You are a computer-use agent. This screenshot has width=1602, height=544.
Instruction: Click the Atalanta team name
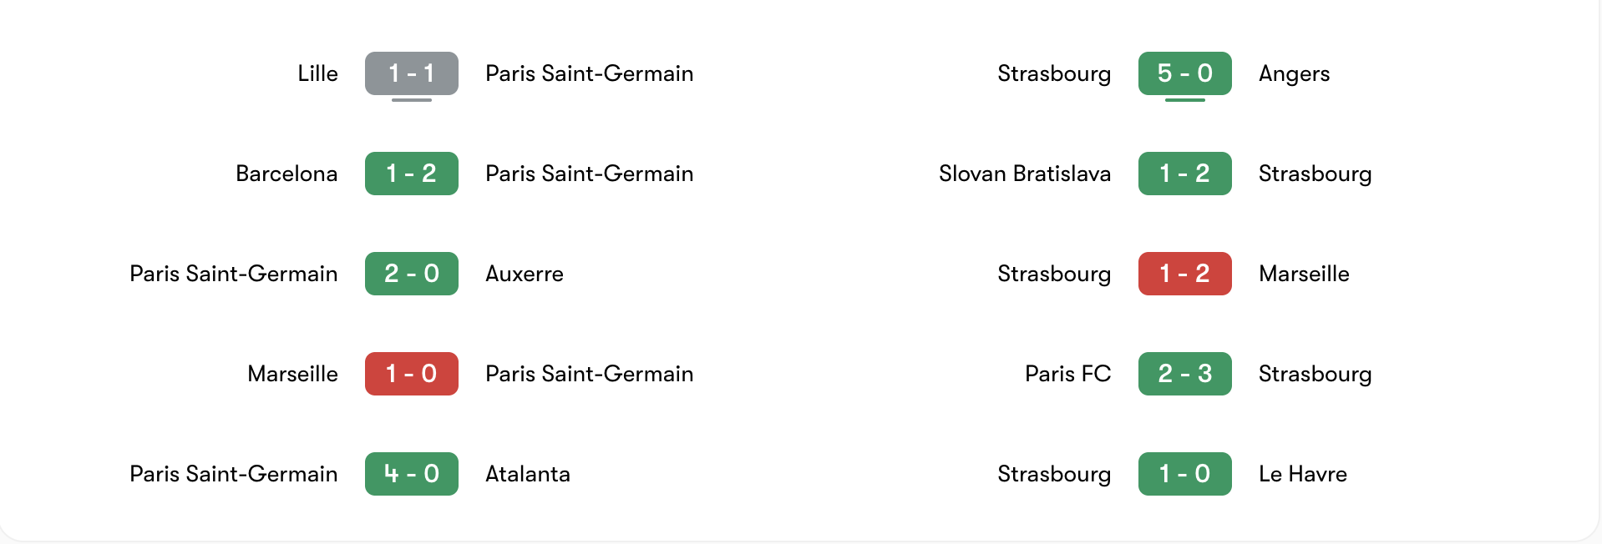coord(528,474)
